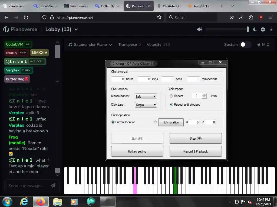Close the active Pianoverse tab
The width and height of the screenshot is (277, 207).
pos(149,6)
